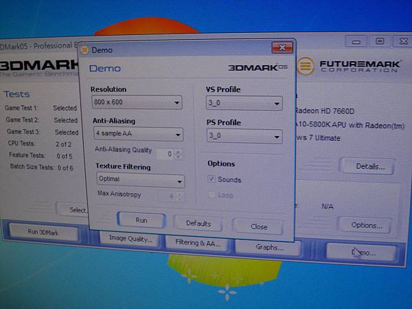
Task: Reset demo settings with Defaults button
Action: click(x=198, y=223)
